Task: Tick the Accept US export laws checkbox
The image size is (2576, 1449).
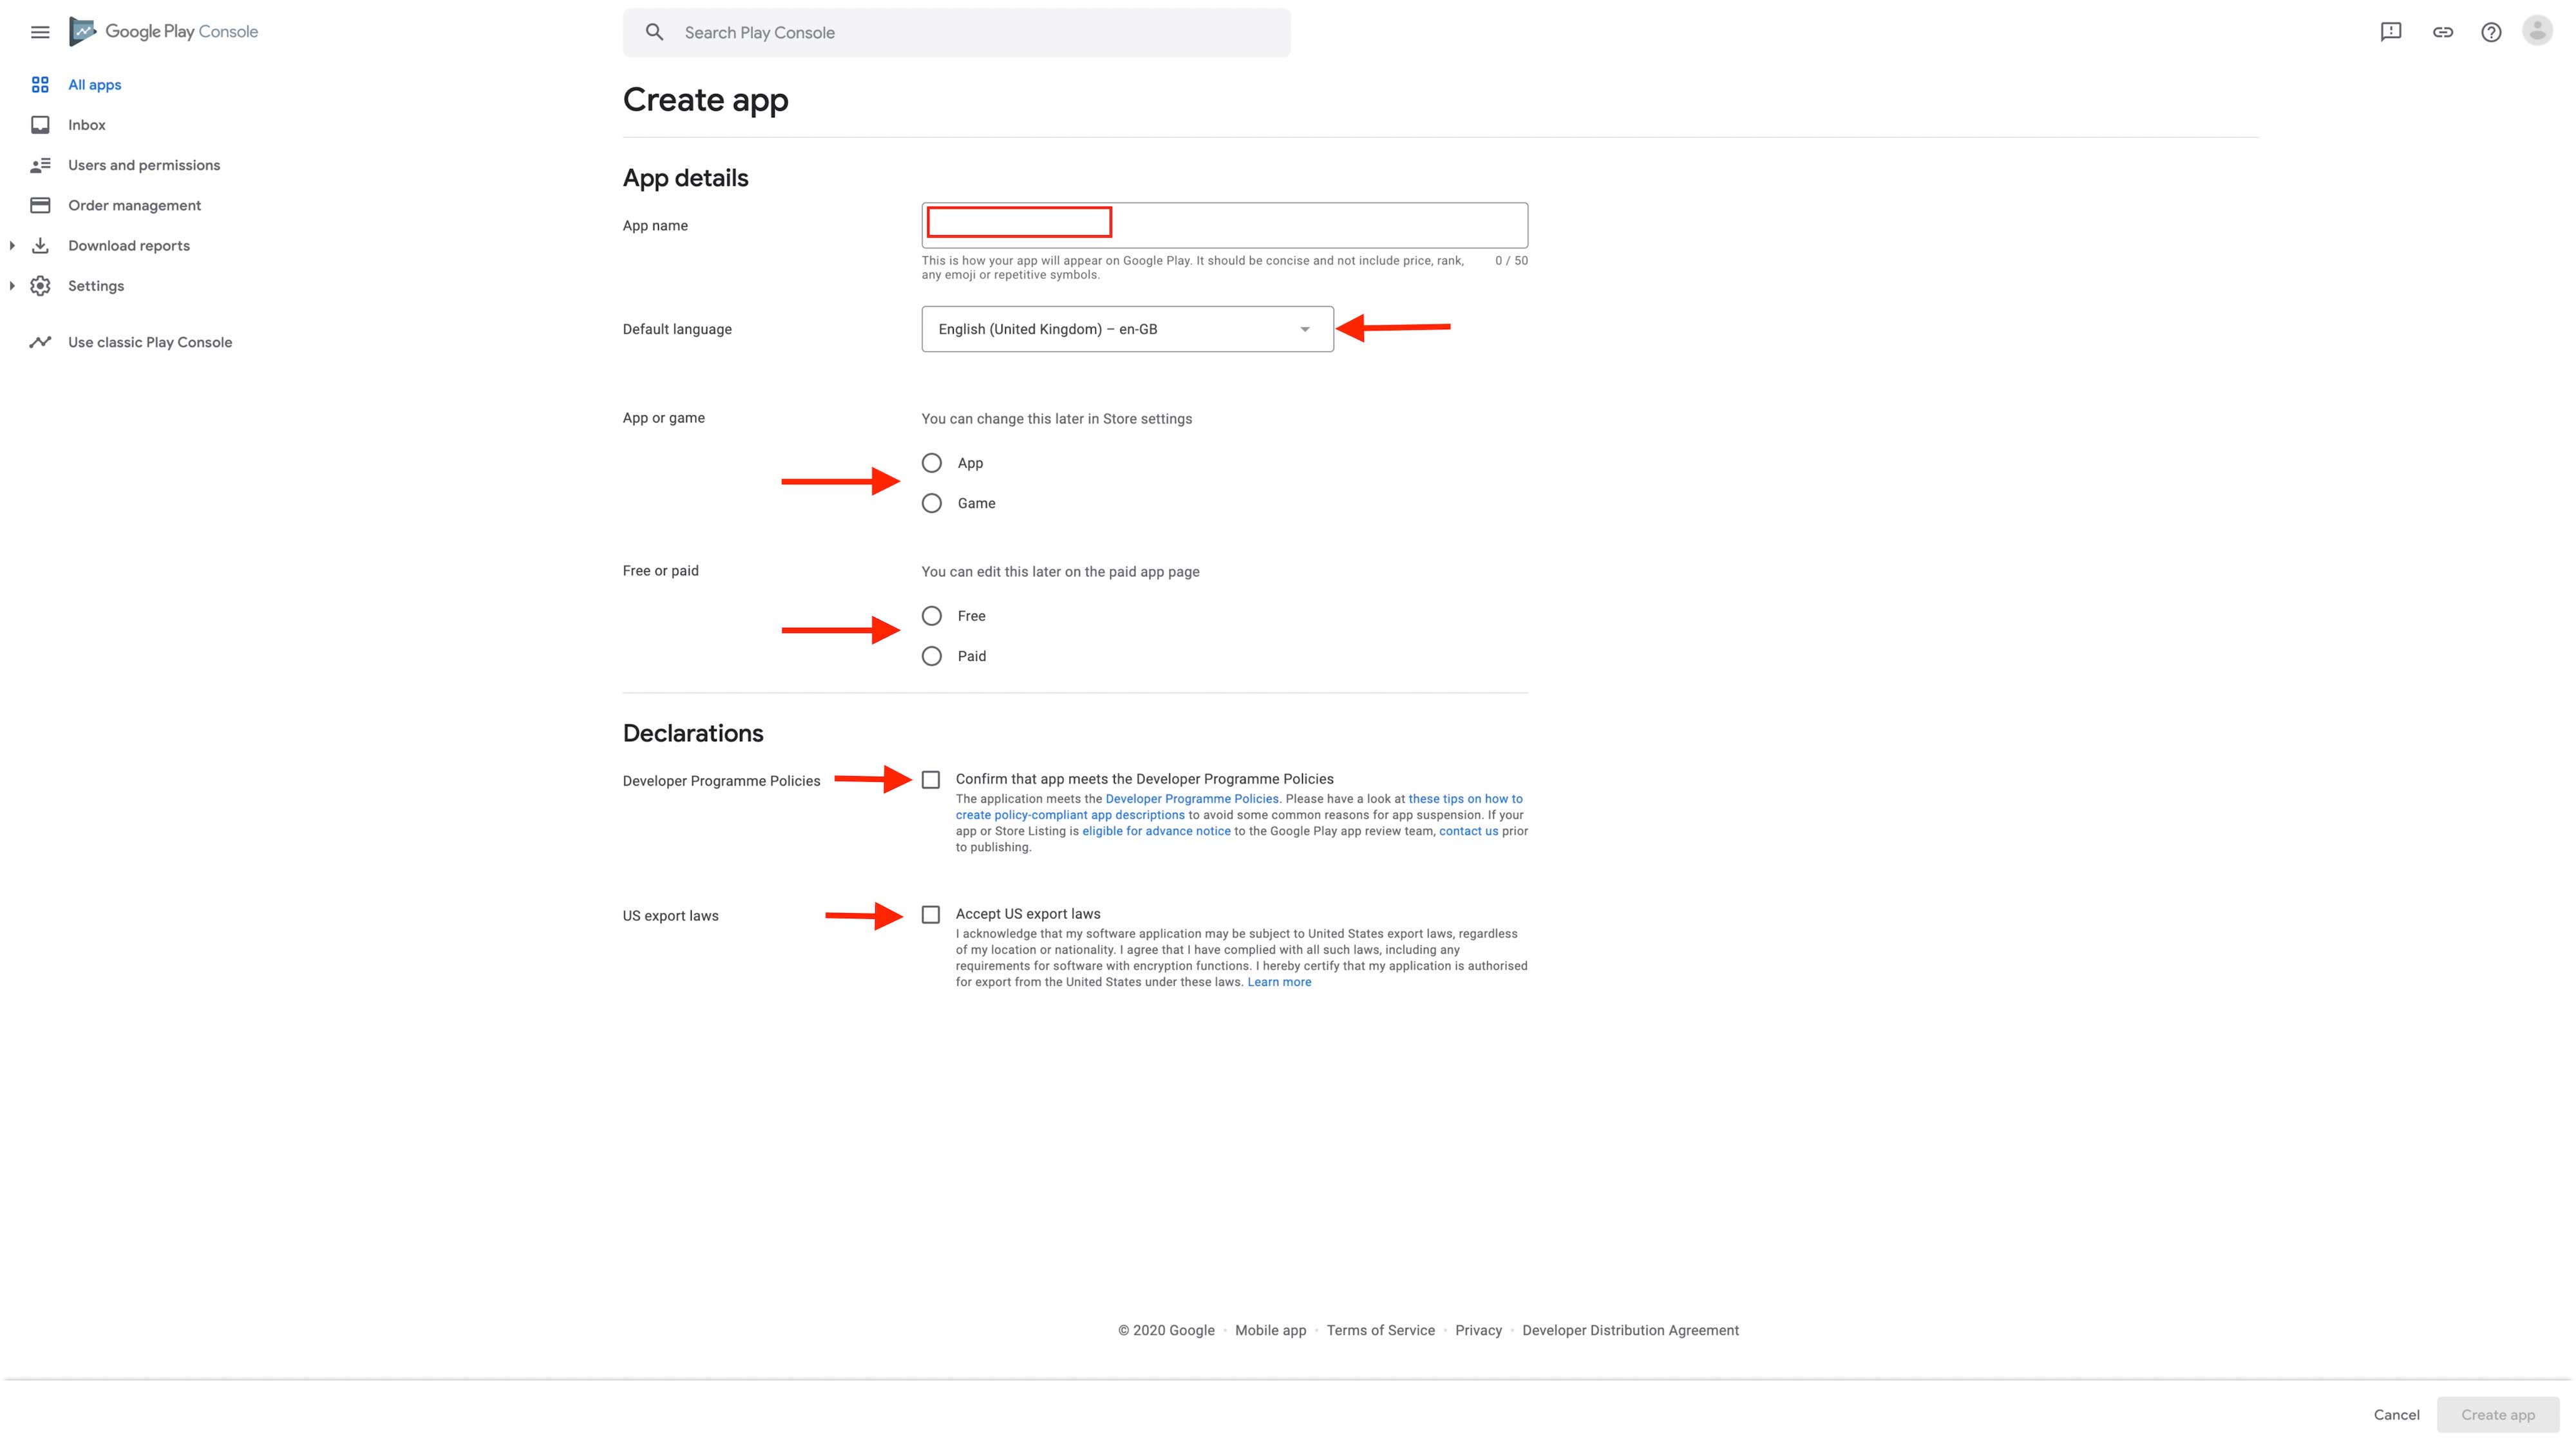Action: pos(931,915)
